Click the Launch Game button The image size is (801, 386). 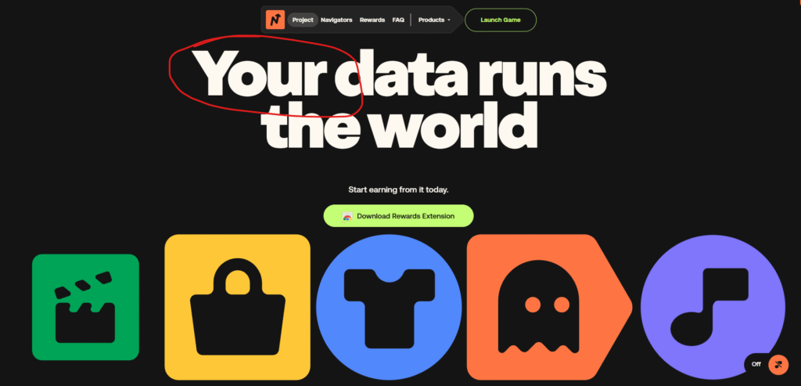pos(501,20)
